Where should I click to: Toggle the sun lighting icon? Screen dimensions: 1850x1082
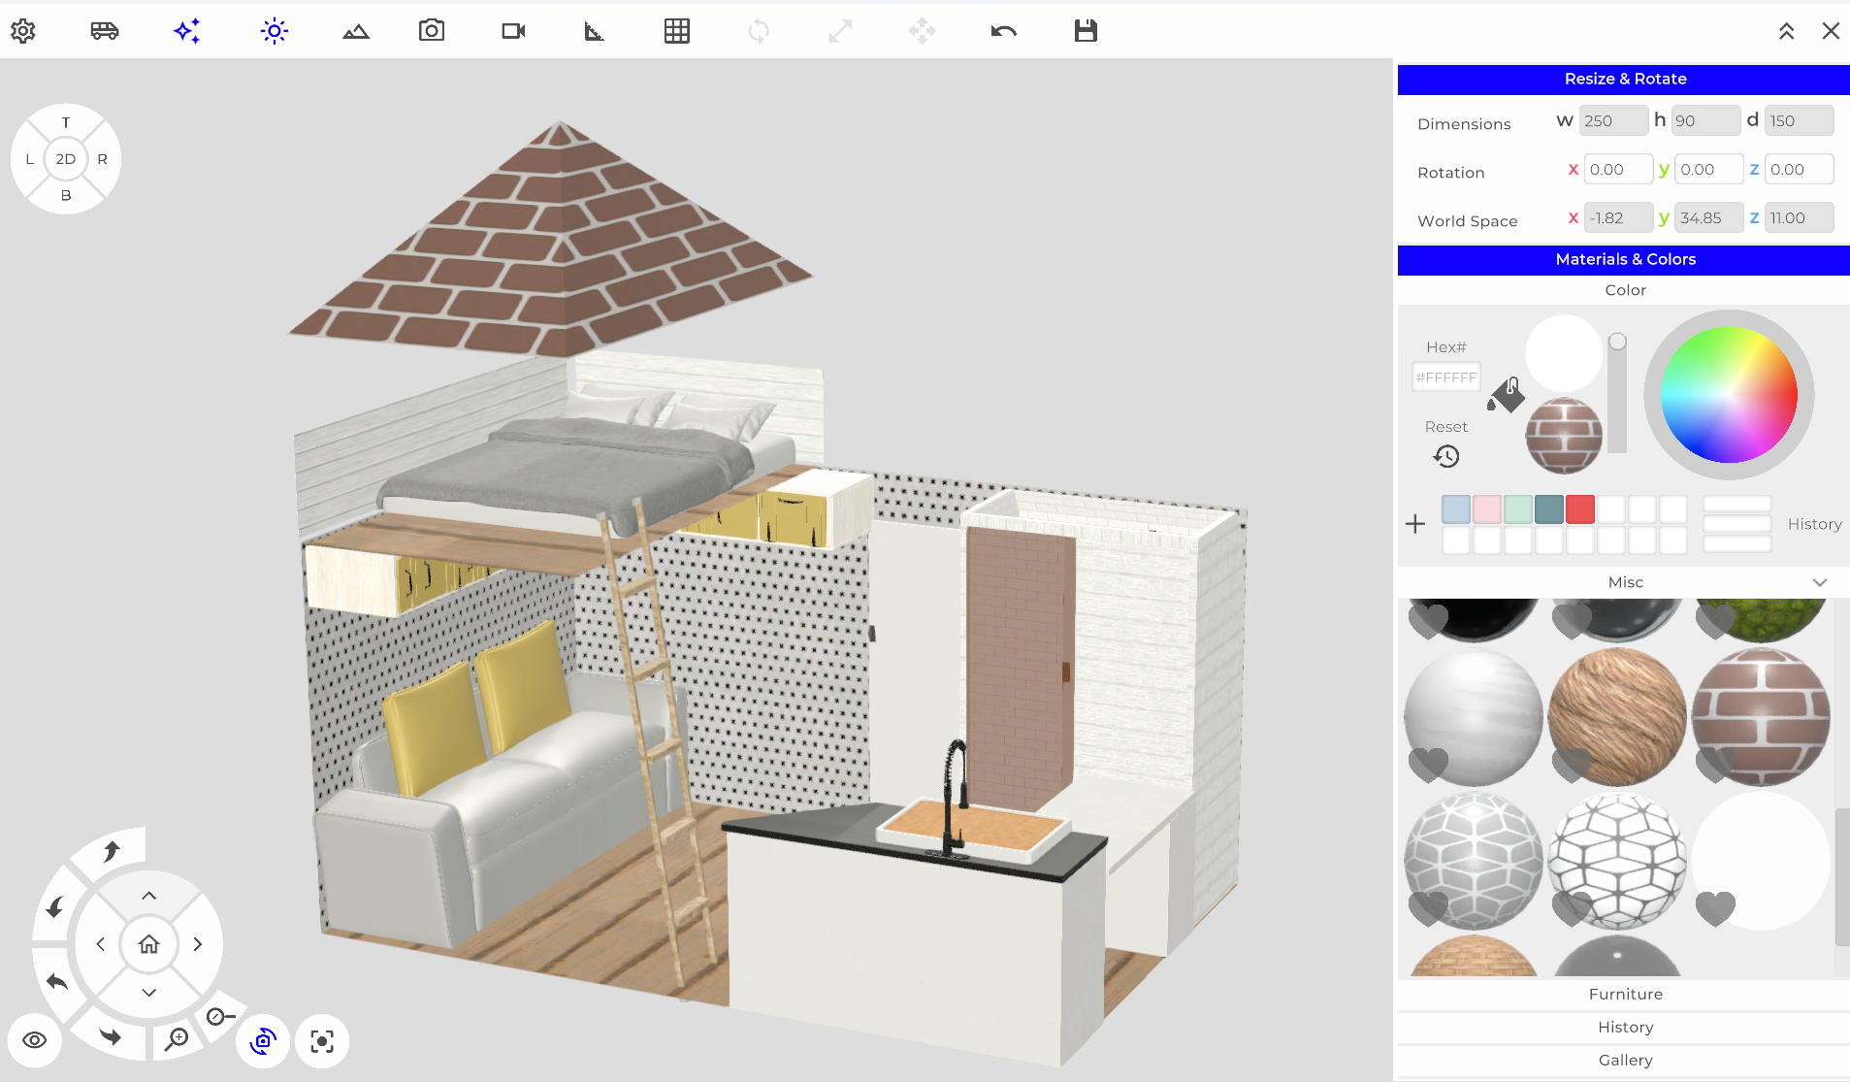click(x=275, y=31)
